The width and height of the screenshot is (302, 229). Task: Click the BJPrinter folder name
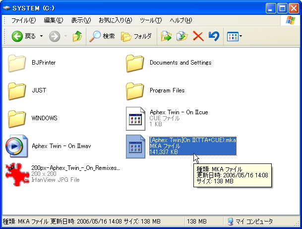point(44,63)
